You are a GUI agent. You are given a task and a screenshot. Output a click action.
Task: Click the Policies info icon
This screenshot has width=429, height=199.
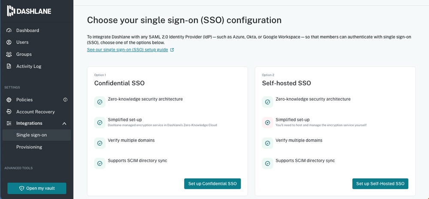65,100
